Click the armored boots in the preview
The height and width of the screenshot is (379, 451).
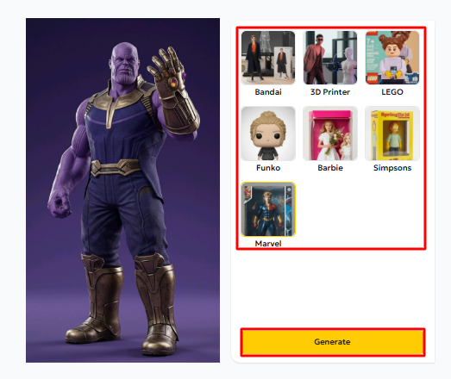click(123, 303)
